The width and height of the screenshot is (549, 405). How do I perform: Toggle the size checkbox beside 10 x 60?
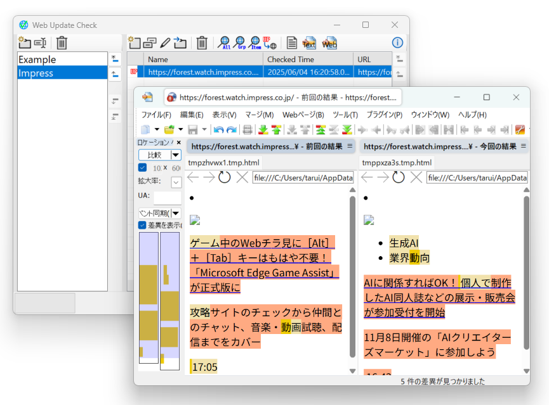click(x=143, y=167)
